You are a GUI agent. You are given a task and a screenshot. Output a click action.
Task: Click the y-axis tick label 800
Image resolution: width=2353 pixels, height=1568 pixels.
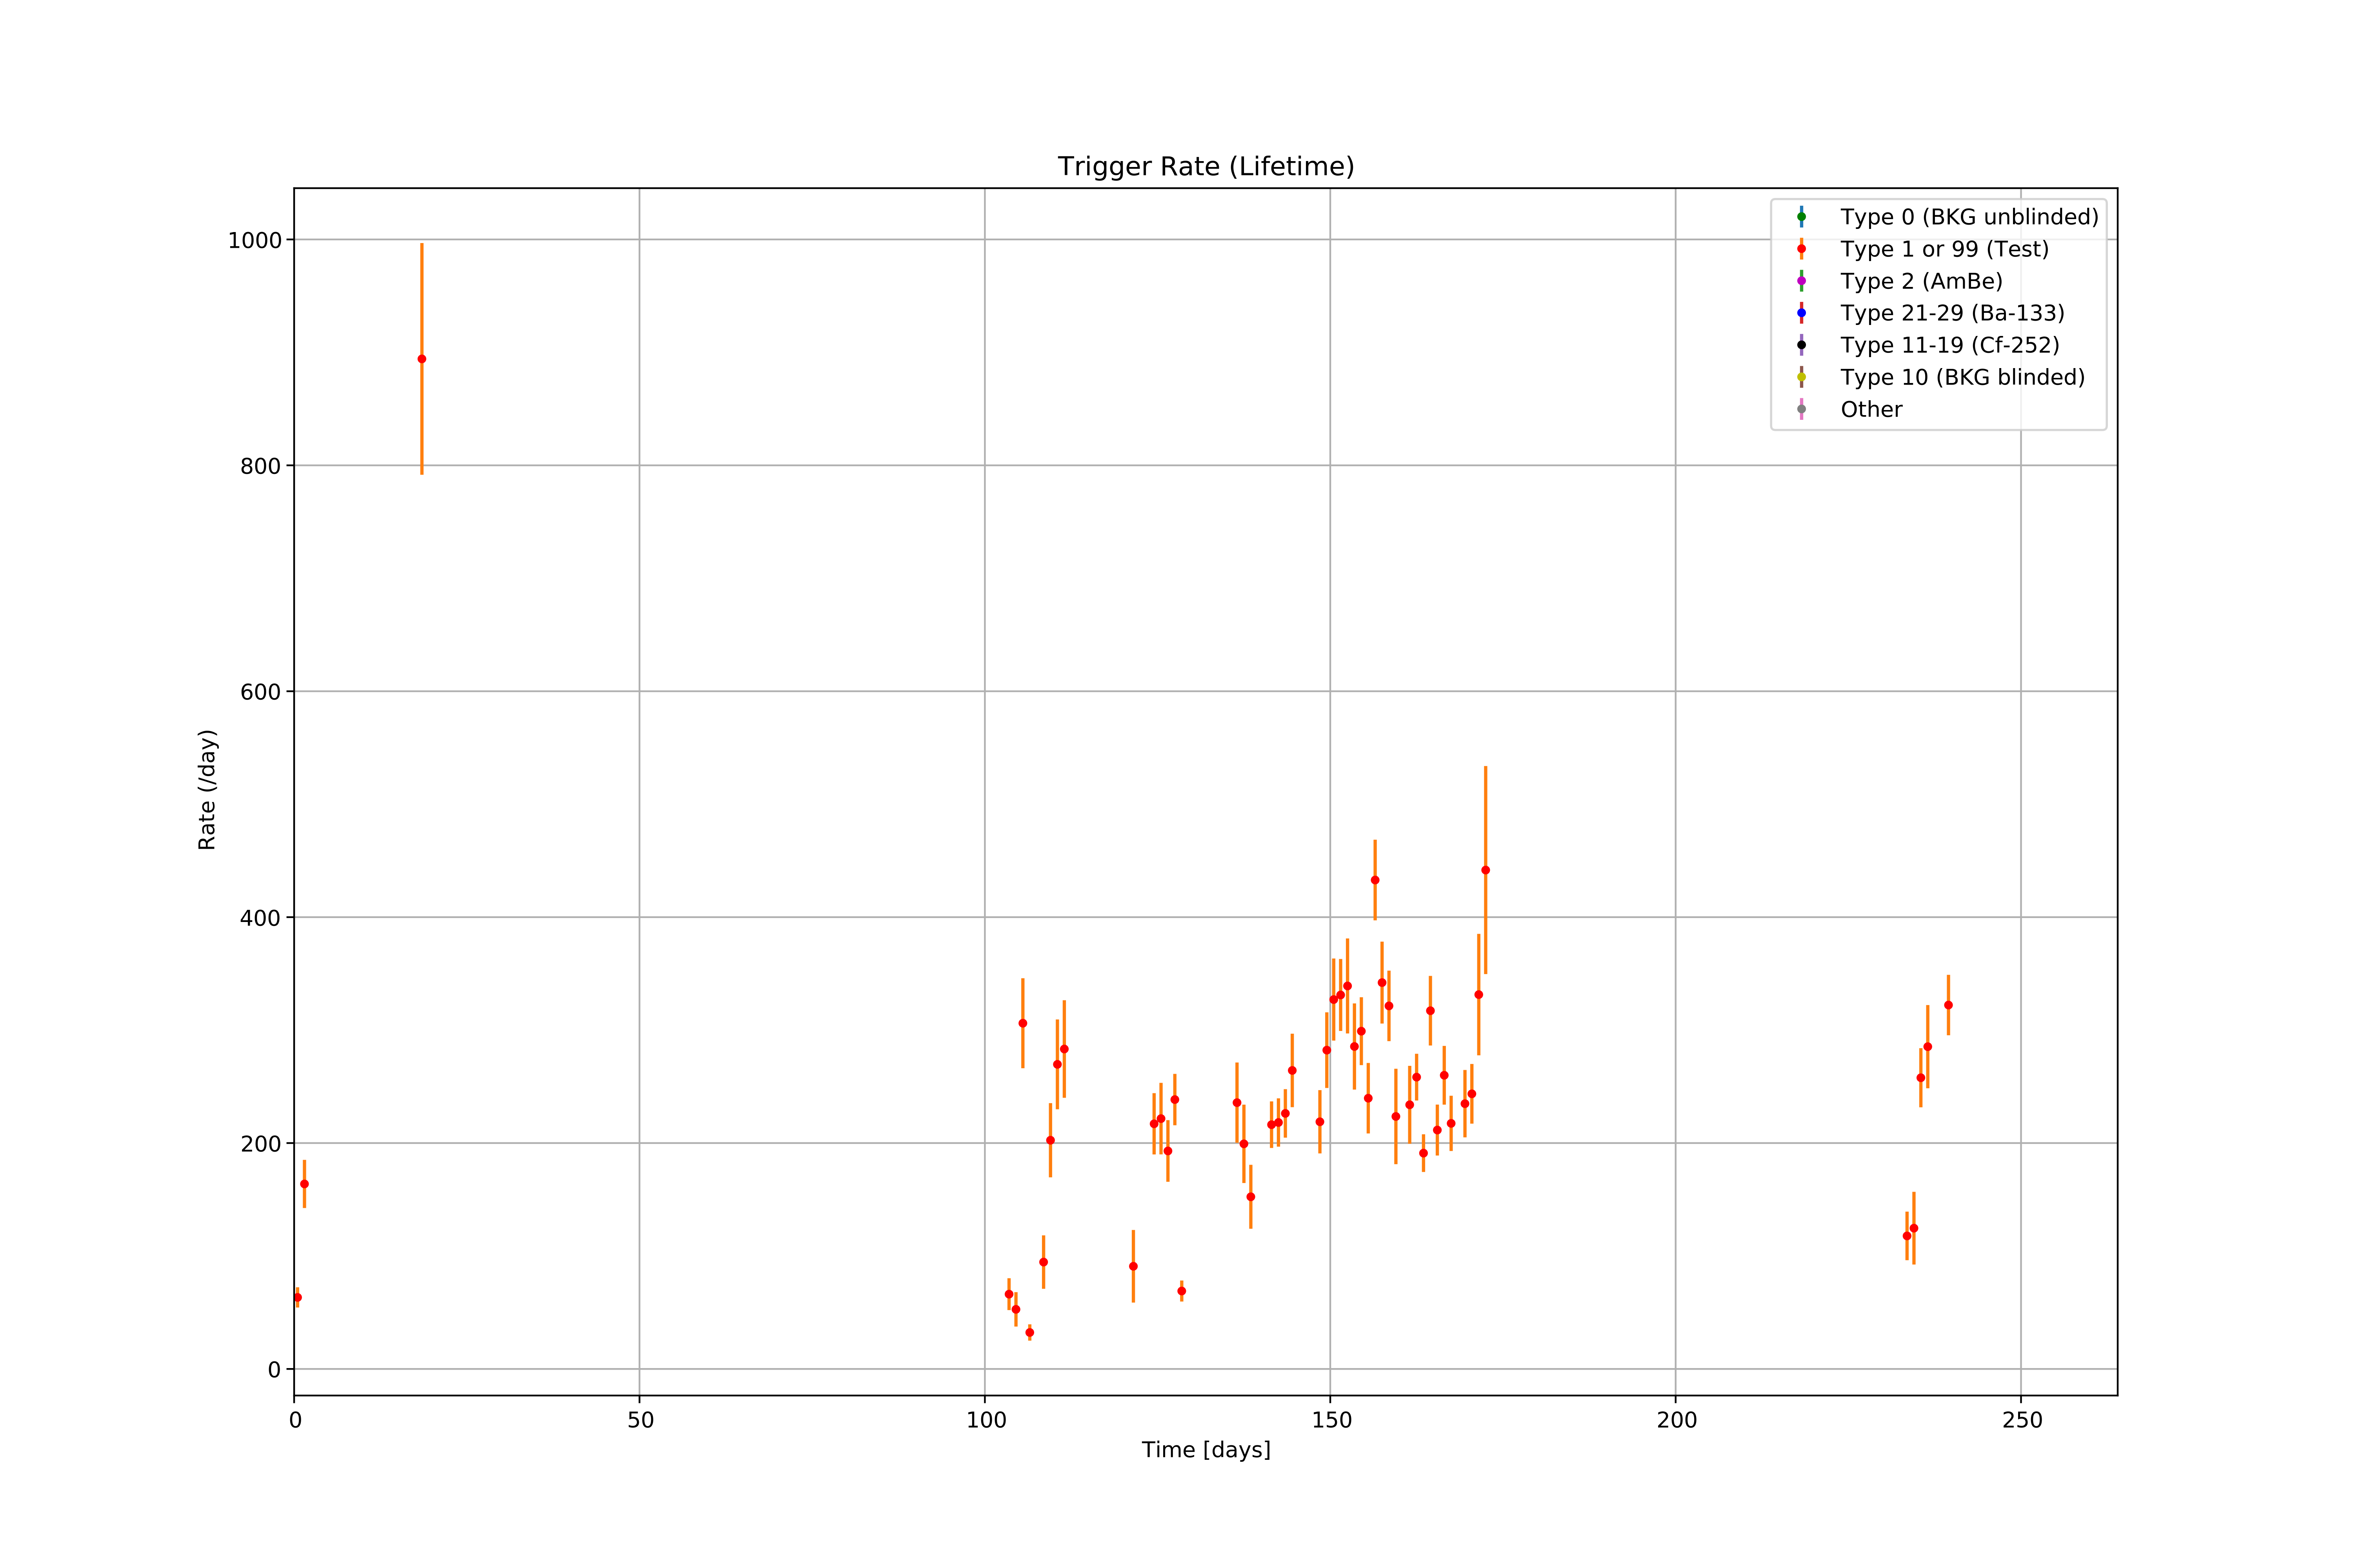tap(261, 466)
